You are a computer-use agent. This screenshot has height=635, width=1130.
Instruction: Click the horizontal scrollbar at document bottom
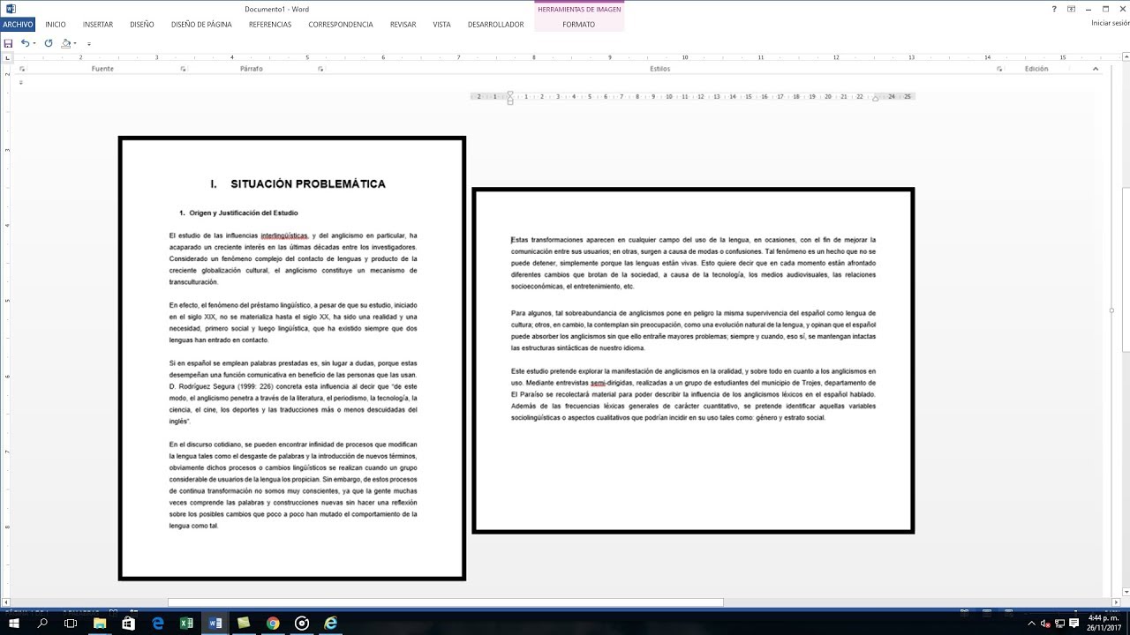(445, 602)
